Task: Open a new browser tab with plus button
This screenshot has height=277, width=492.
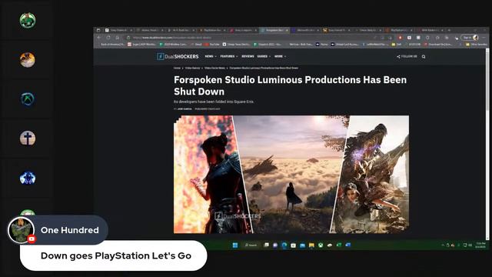Action: [x=449, y=30]
